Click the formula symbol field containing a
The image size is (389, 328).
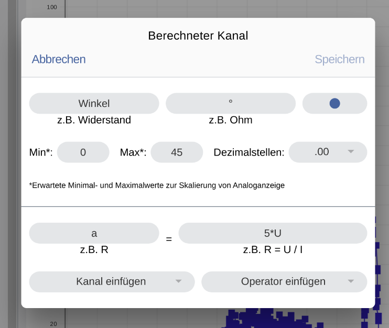[x=94, y=233]
